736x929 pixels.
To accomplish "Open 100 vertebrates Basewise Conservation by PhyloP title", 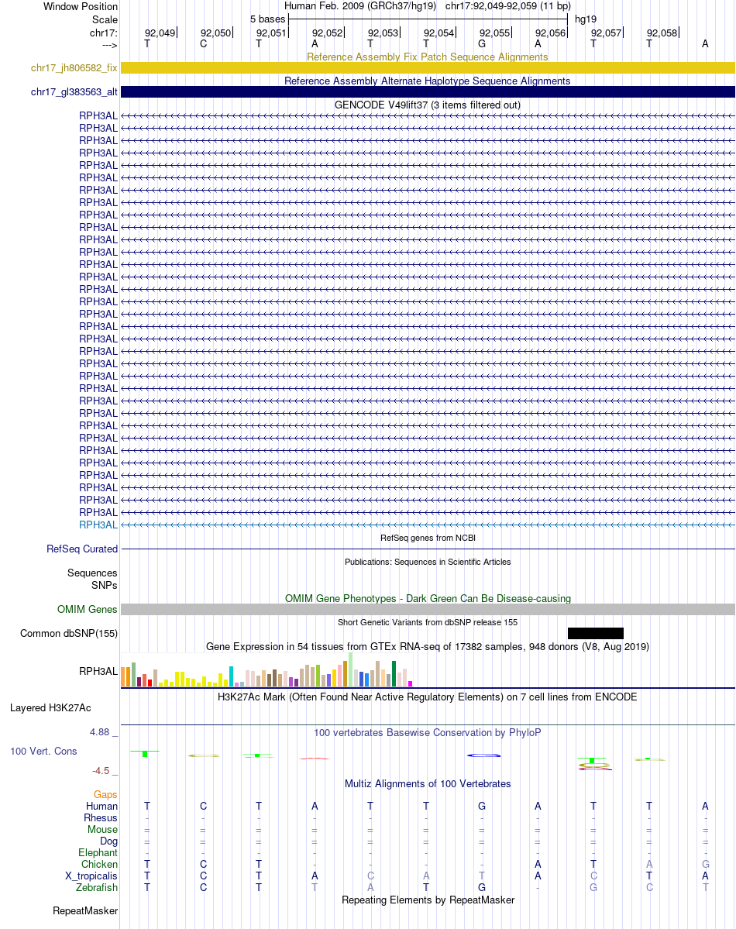I will point(427,733).
